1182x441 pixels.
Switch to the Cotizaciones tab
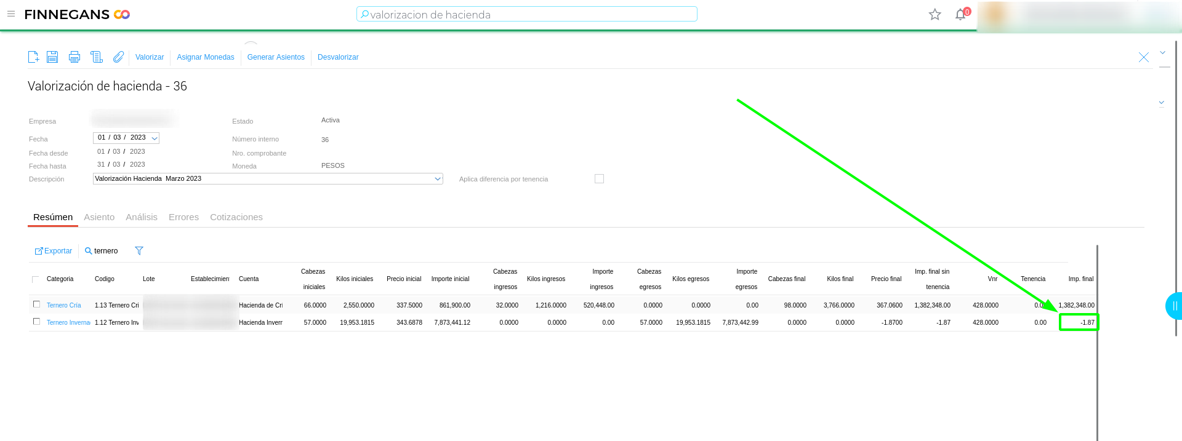(236, 217)
